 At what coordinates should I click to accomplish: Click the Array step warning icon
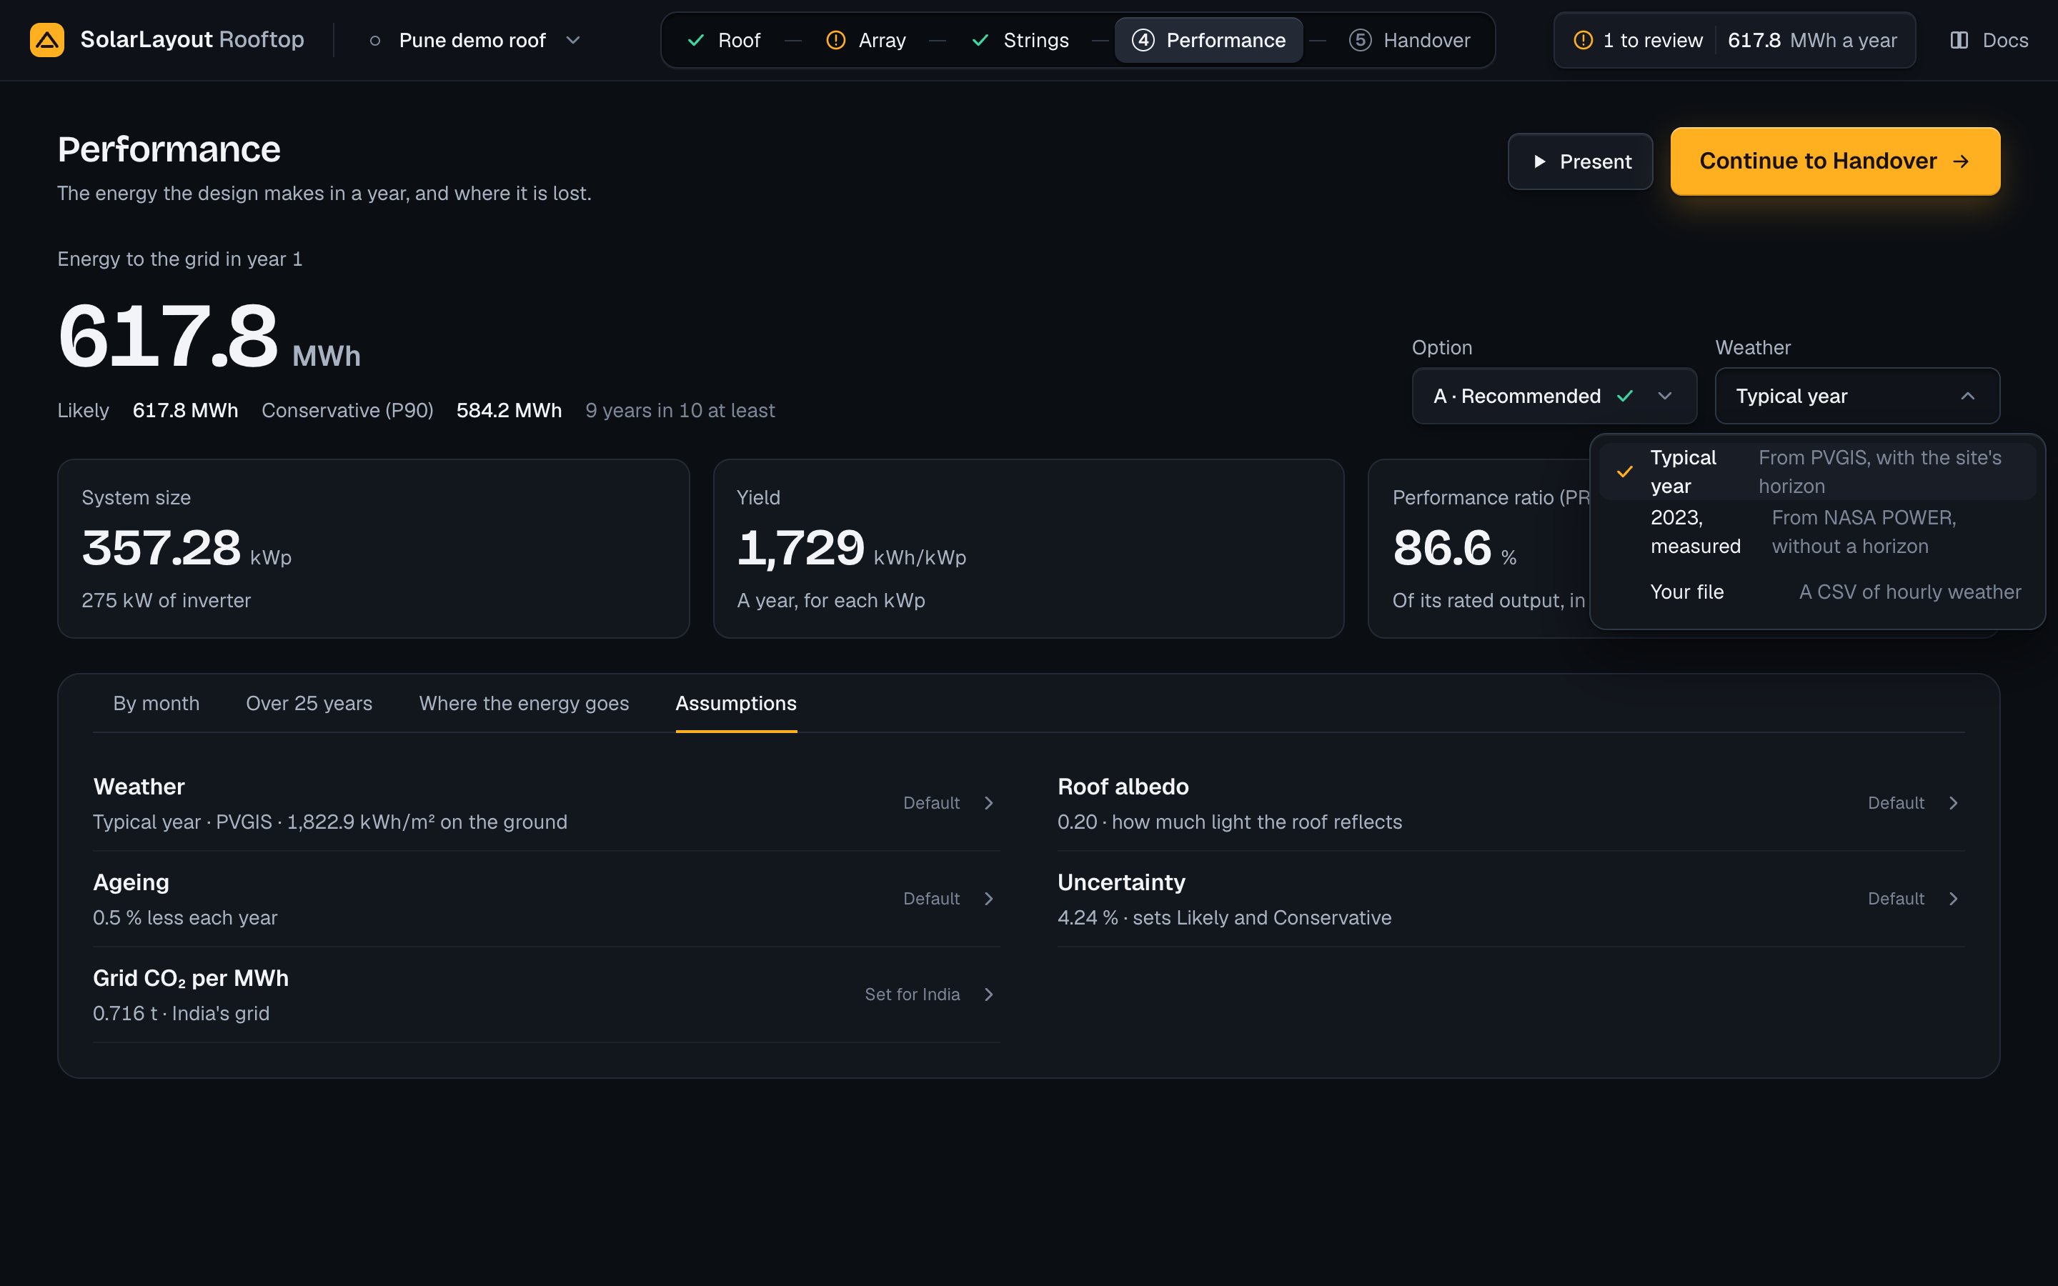[836, 40]
